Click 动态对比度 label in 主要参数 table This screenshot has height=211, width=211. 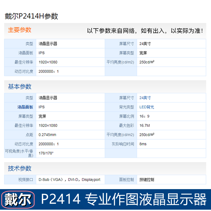[x=24, y=71]
